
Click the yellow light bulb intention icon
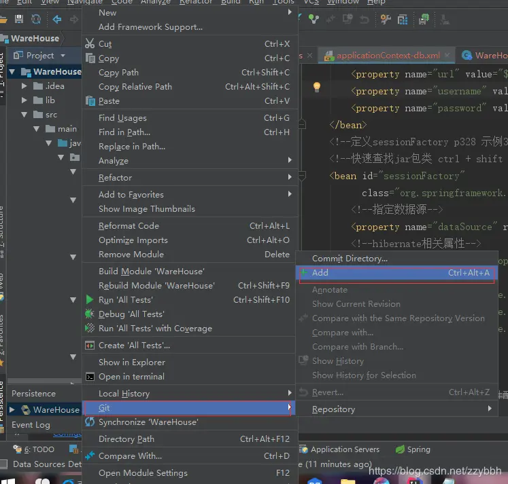point(317,87)
